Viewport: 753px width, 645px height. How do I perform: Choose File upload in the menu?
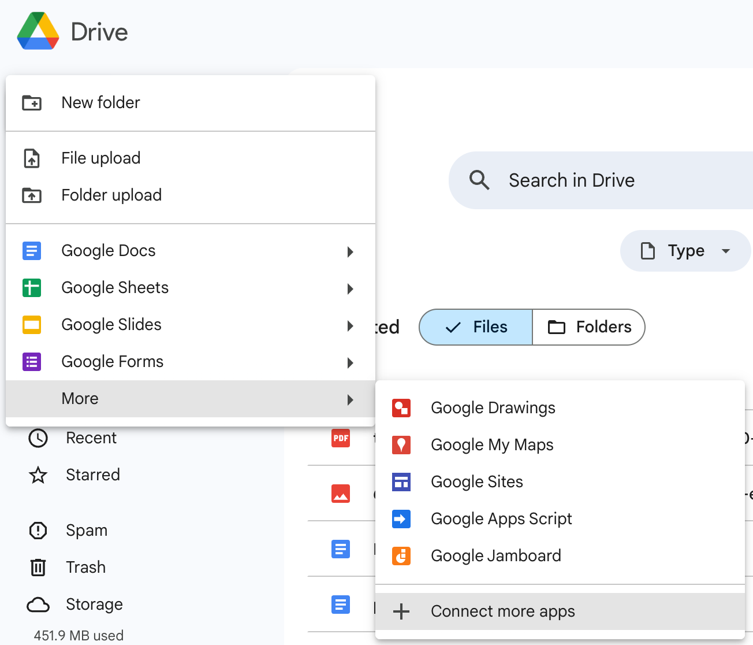[x=100, y=158]
